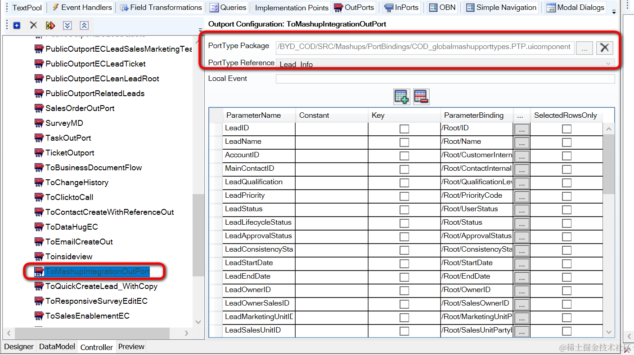The height and width of the screenshot is (355, 634).
Task: Toggle SelectedRowsOnly checkbox for LeadOwnerID
Action: [567, 291]
